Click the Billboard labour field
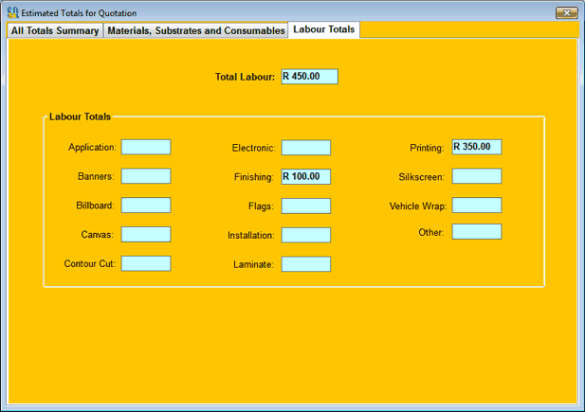Image resolution: width=585 pixels, height=412 pixels. (146, 206)
